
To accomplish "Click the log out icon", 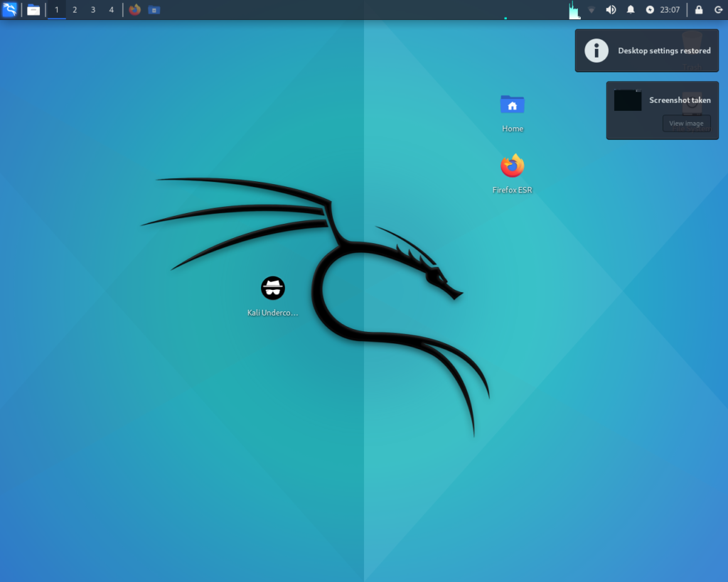I will click(718, 10).
